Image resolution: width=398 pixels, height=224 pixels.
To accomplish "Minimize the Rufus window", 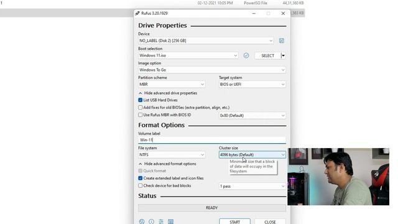I will pos(254,13).
